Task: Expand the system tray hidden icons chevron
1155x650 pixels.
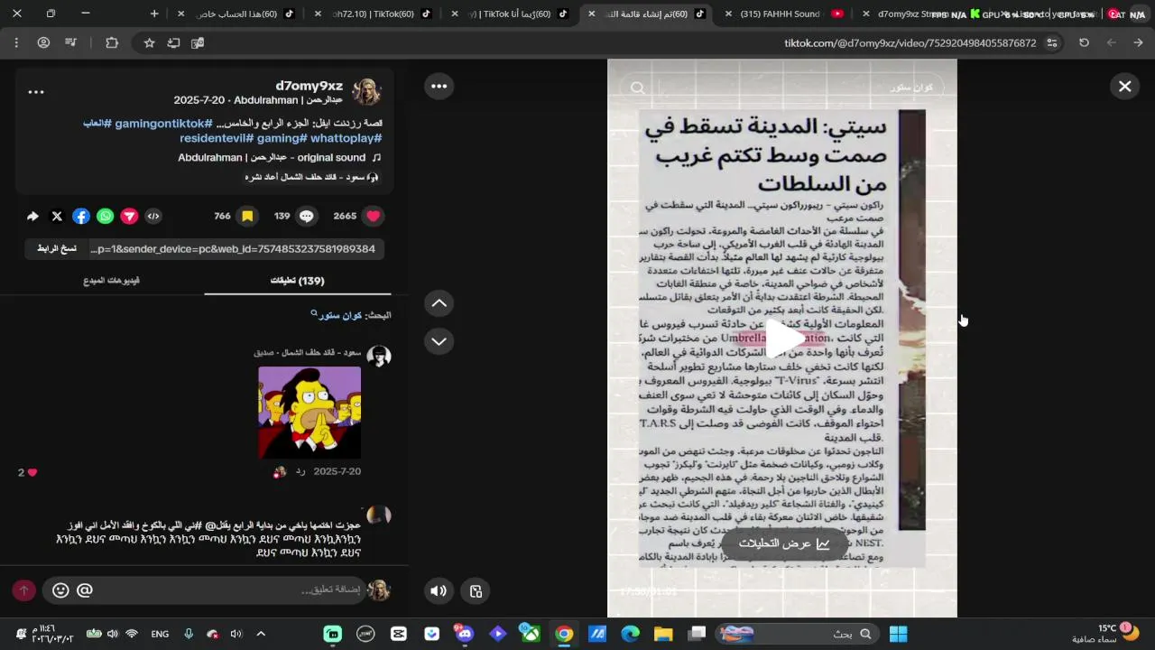Action: [x=261, y=634]
